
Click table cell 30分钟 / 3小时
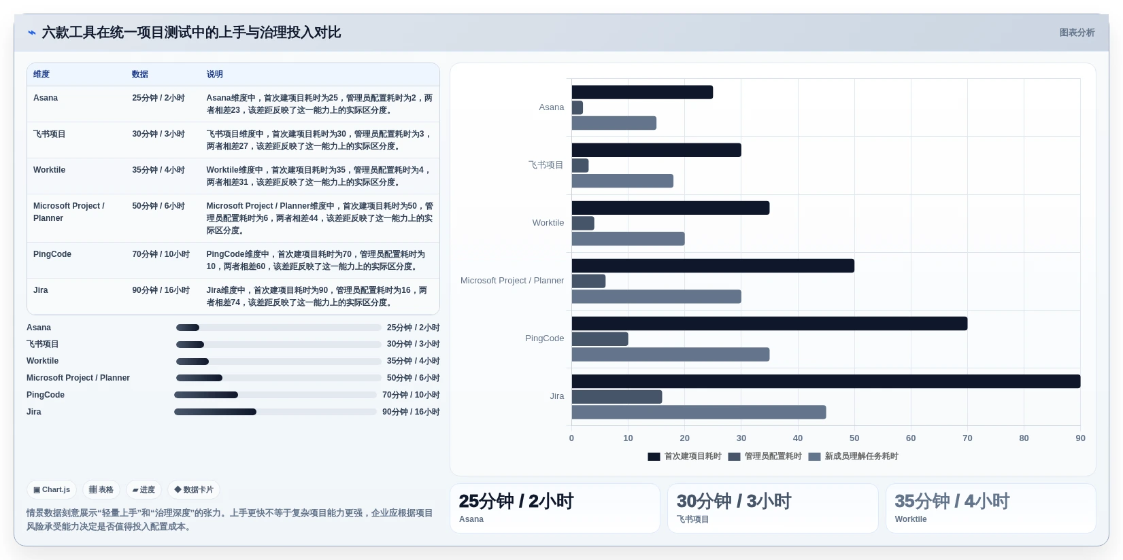tap(158, 134)
